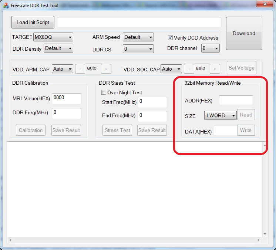Increase VDD_SOC_CAP voltage with plus button
The image size is (276, 250).
coord(215,69)
